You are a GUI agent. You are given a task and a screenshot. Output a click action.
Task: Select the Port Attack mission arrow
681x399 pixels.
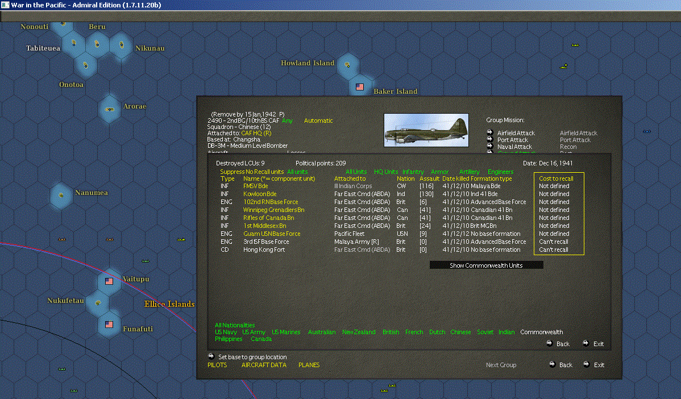point(490,139)
